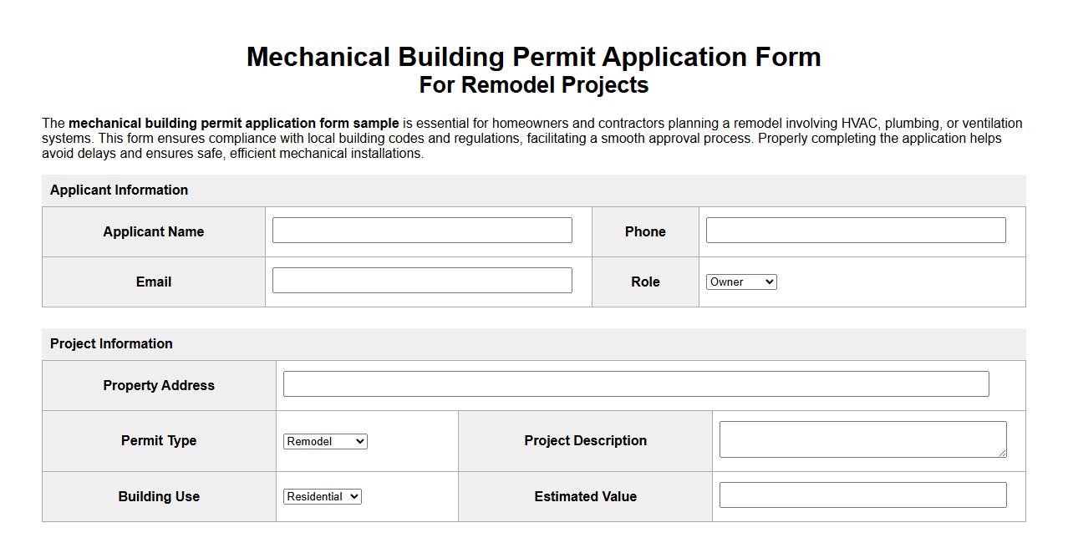
Task: Click the Applicant Name label
Action: click(154, 231)
